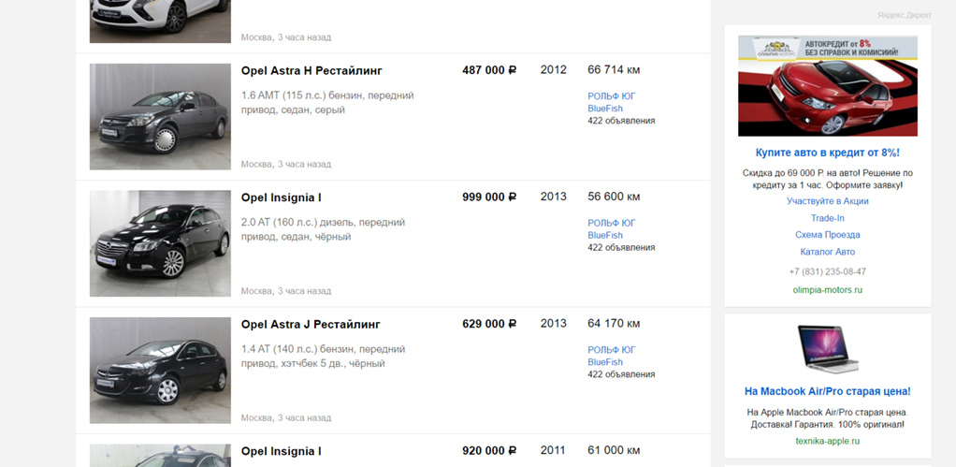Click the 629 000 ₽ price
Screen dimensions: 956x467
[x=489, y=324]
